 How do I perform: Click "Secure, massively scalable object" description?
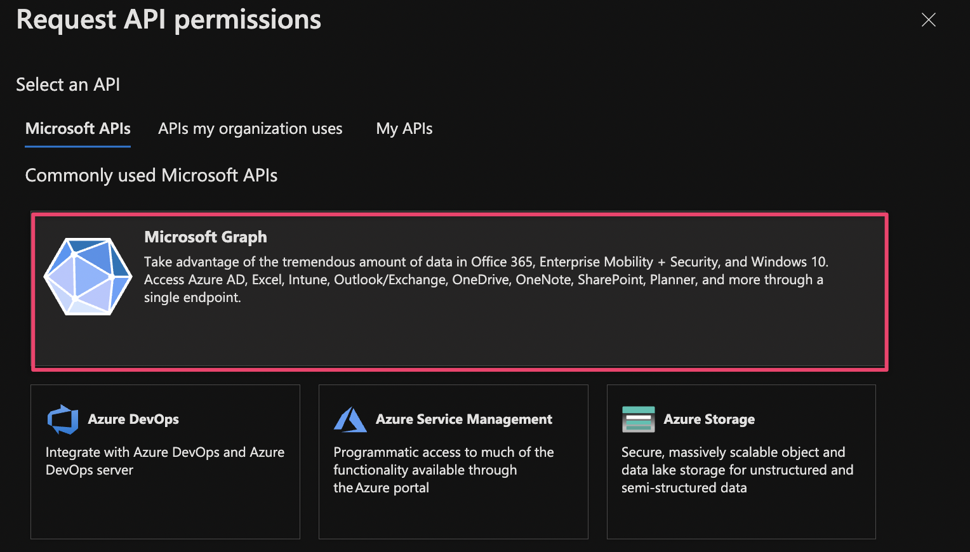click(x=737, y=470)
